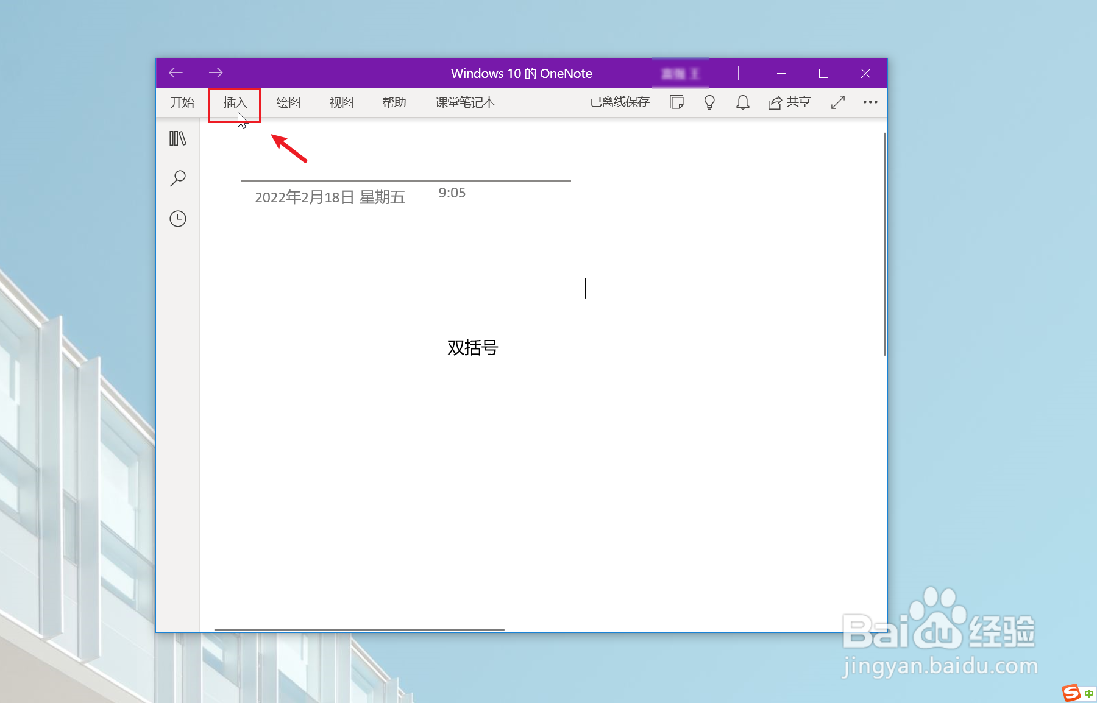Toggle the 中 Chinese input mode indicator

pos(1089,694)
